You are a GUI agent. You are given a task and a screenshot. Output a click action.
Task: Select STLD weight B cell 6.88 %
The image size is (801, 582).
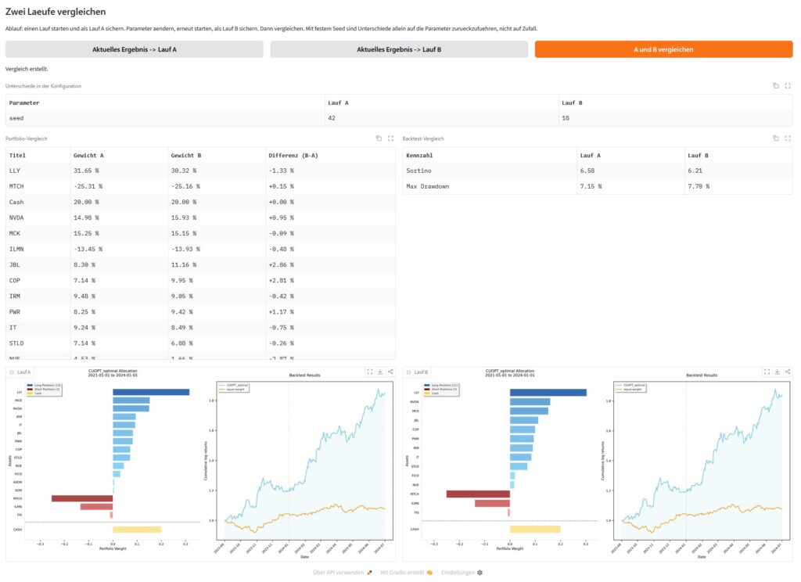(217, 343)
